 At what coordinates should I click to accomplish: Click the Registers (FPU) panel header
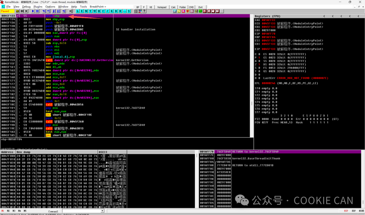[267, 16]
